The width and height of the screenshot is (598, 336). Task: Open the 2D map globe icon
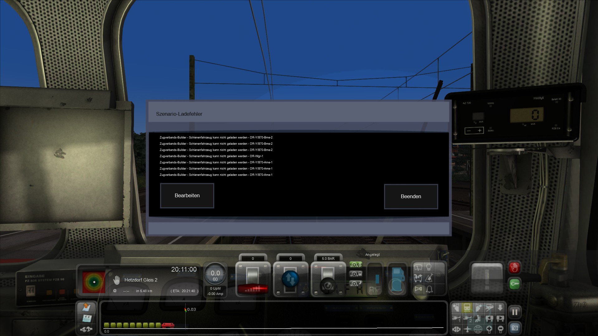coord(478,329)
